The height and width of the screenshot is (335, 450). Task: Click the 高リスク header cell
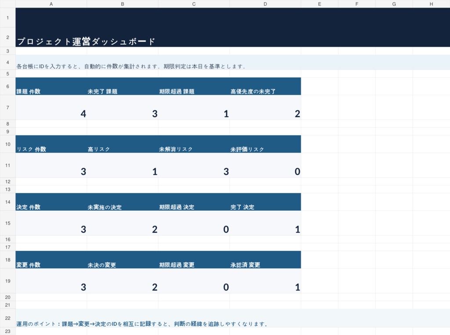pos(123,144)
